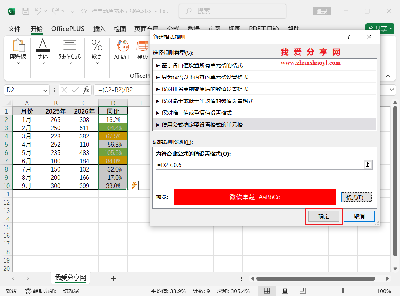This screenshot has height=296, width=400.
Task: Select rule 仅对唯一值或重复值设置格式
Action: point(265,113)
